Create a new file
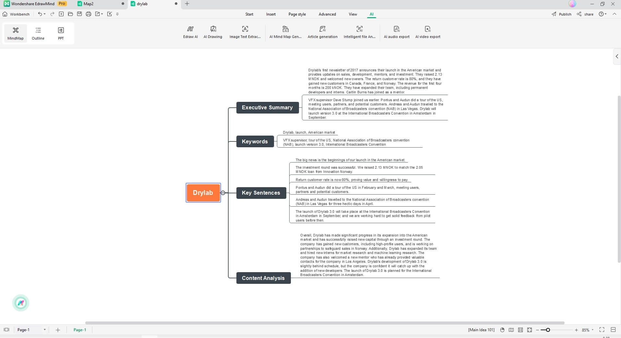The image size is (621, 338). coord(61,14)
